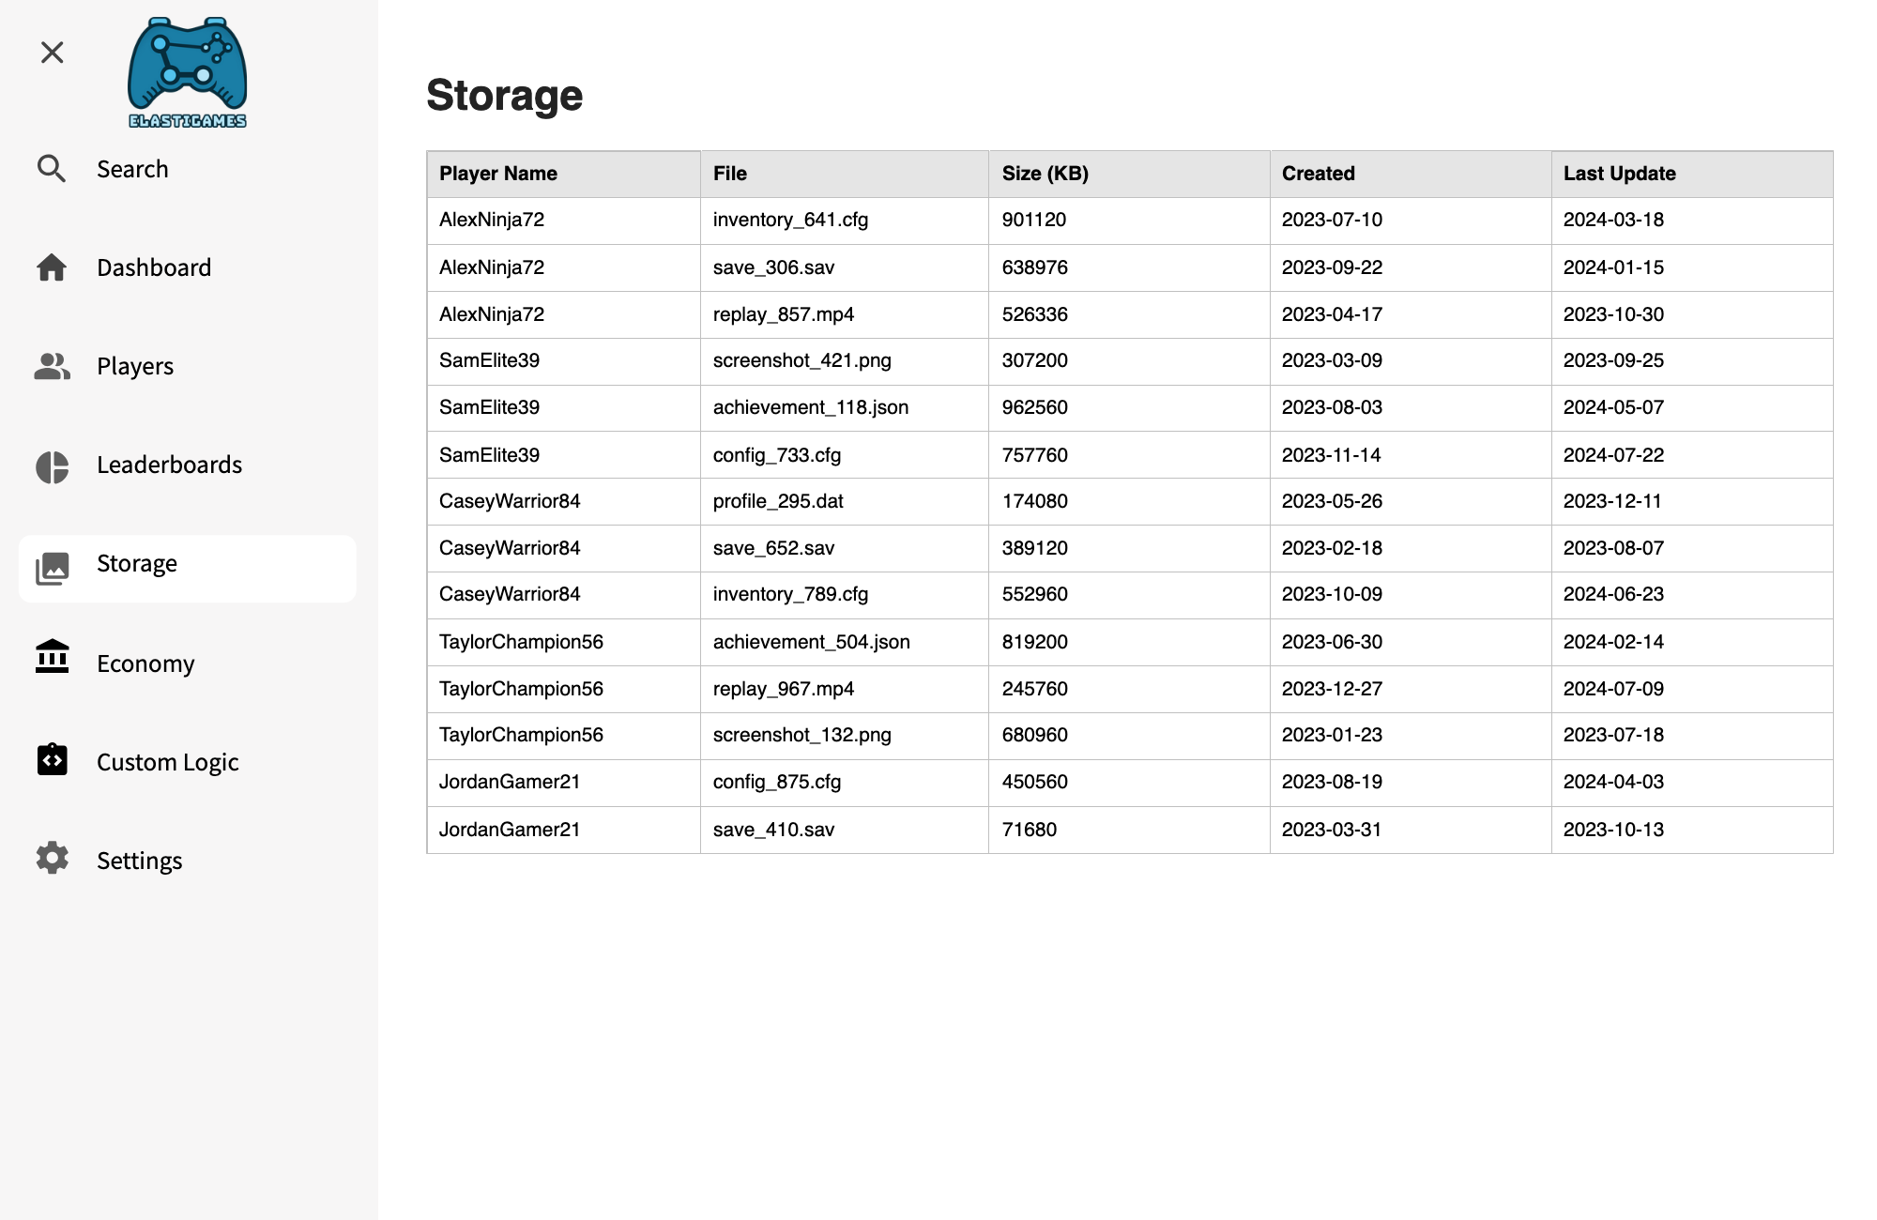
Task: Close the sidebar with the X icon
Action: (x=53, y=53)
